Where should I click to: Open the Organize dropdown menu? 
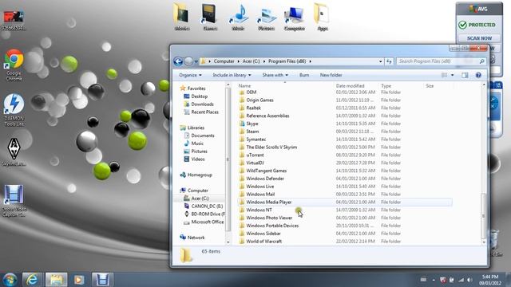190,75
